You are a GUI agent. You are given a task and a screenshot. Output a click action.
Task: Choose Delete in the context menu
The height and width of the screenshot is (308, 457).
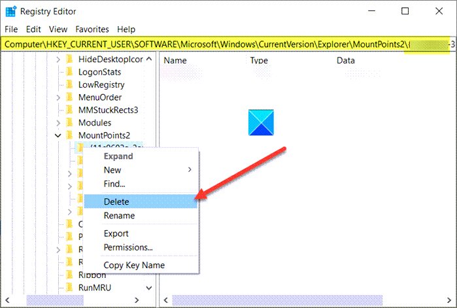(141, 201)
